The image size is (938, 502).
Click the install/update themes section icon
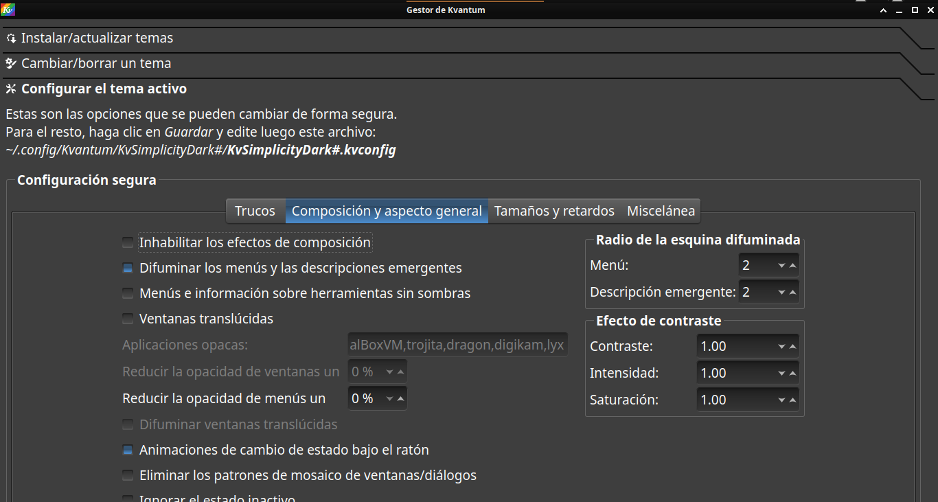point(11,38)
